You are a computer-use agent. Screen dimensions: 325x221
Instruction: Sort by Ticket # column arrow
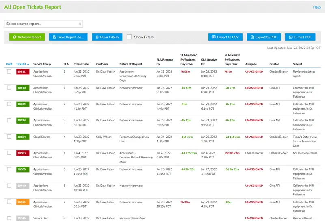click(x=28, y=64)
